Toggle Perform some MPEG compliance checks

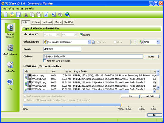click(x=25, y=96)
